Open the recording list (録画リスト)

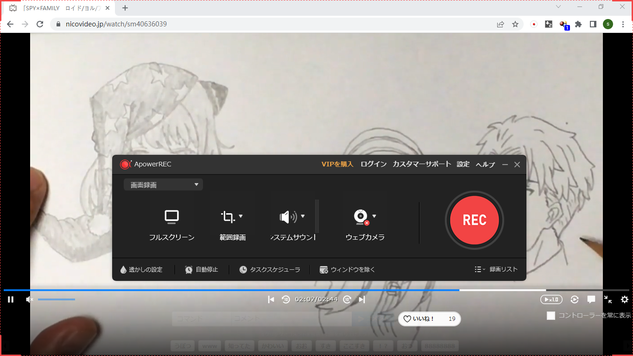point(496,269)
